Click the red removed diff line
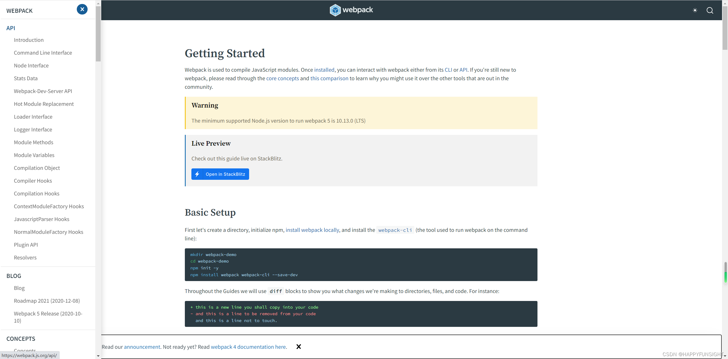 click(253, 314)
